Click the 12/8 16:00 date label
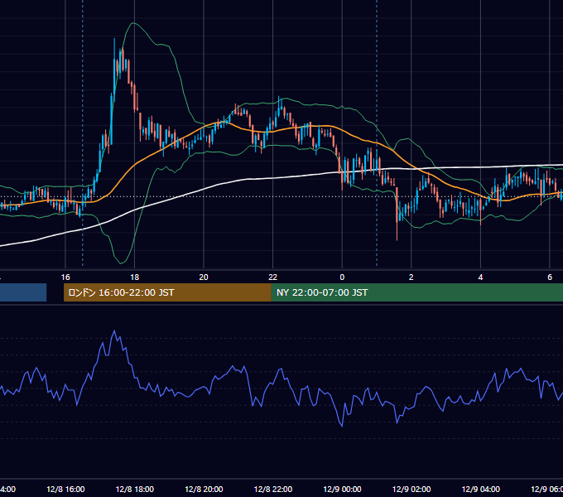Screen dimensions: 563x497 click(x=65, y=489)
